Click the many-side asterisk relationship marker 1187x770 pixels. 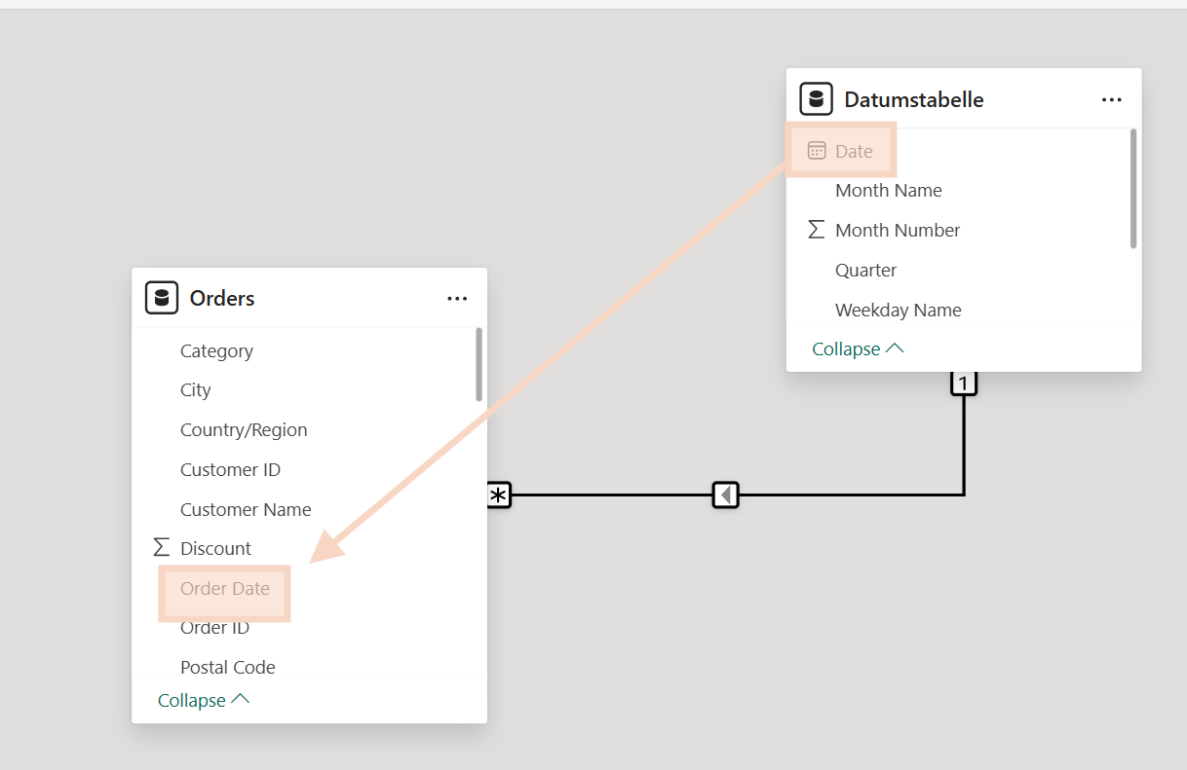point(498,495)
